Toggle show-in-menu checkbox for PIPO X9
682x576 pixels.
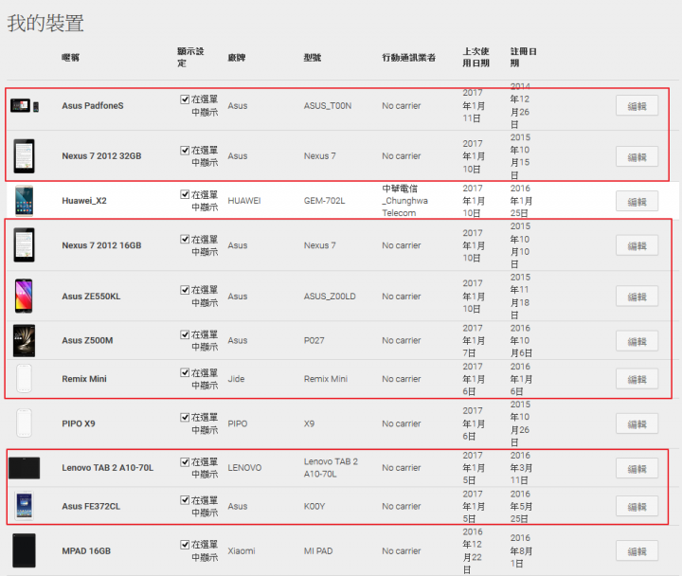[x=185, y=418]
